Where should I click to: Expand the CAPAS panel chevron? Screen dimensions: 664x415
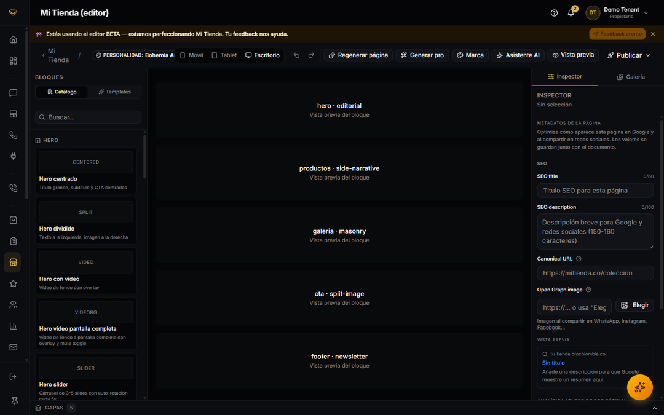tap(654, 408)
